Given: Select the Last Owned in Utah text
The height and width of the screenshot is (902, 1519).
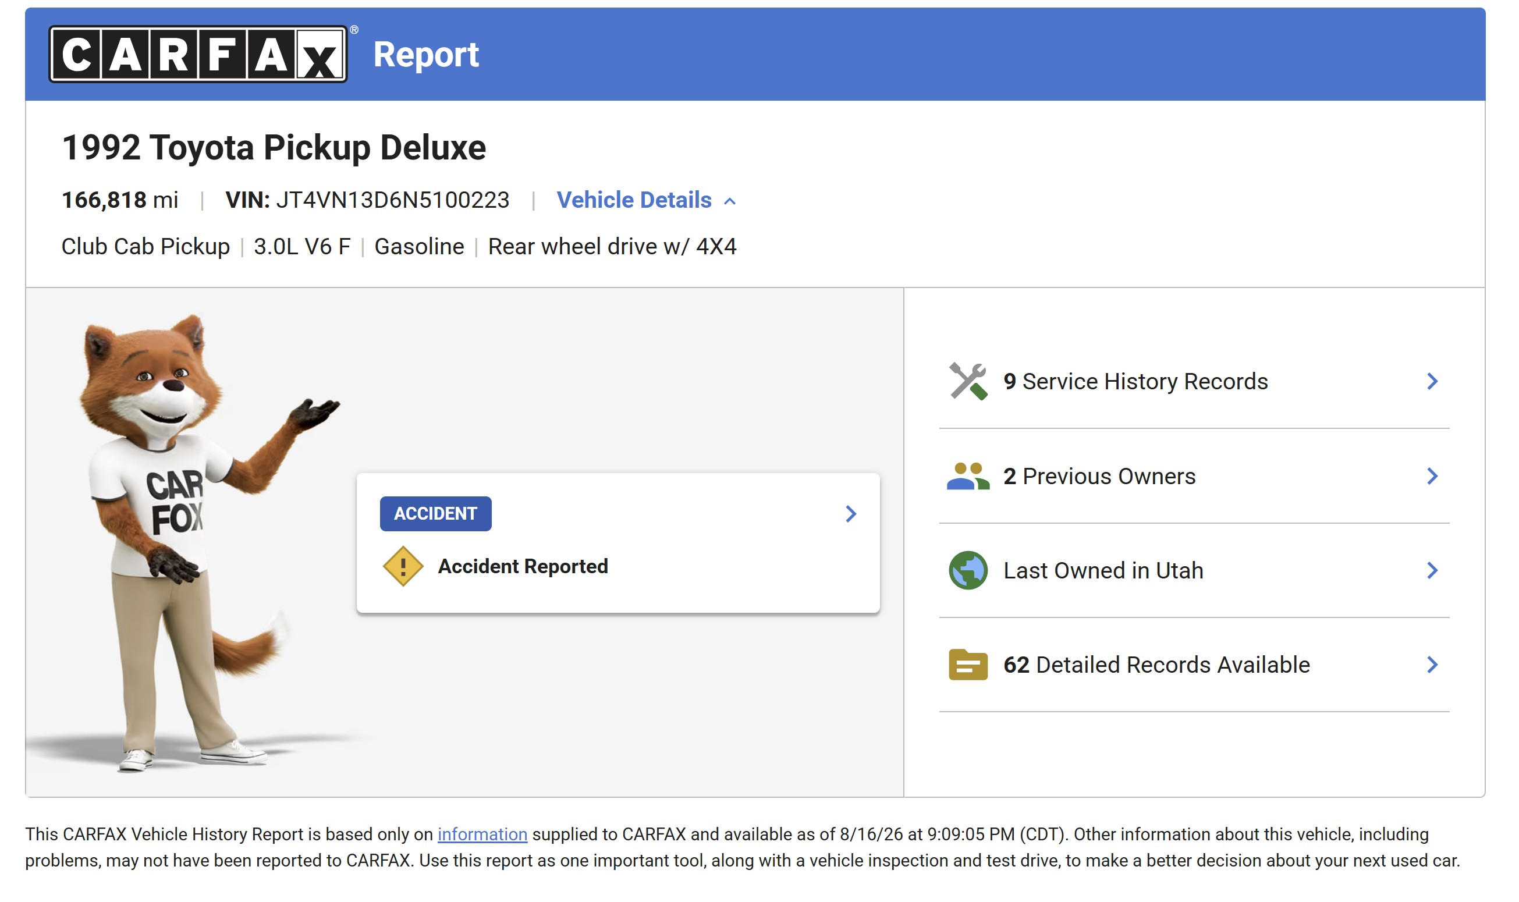Looking at the screenshot, I should 1103,570.
